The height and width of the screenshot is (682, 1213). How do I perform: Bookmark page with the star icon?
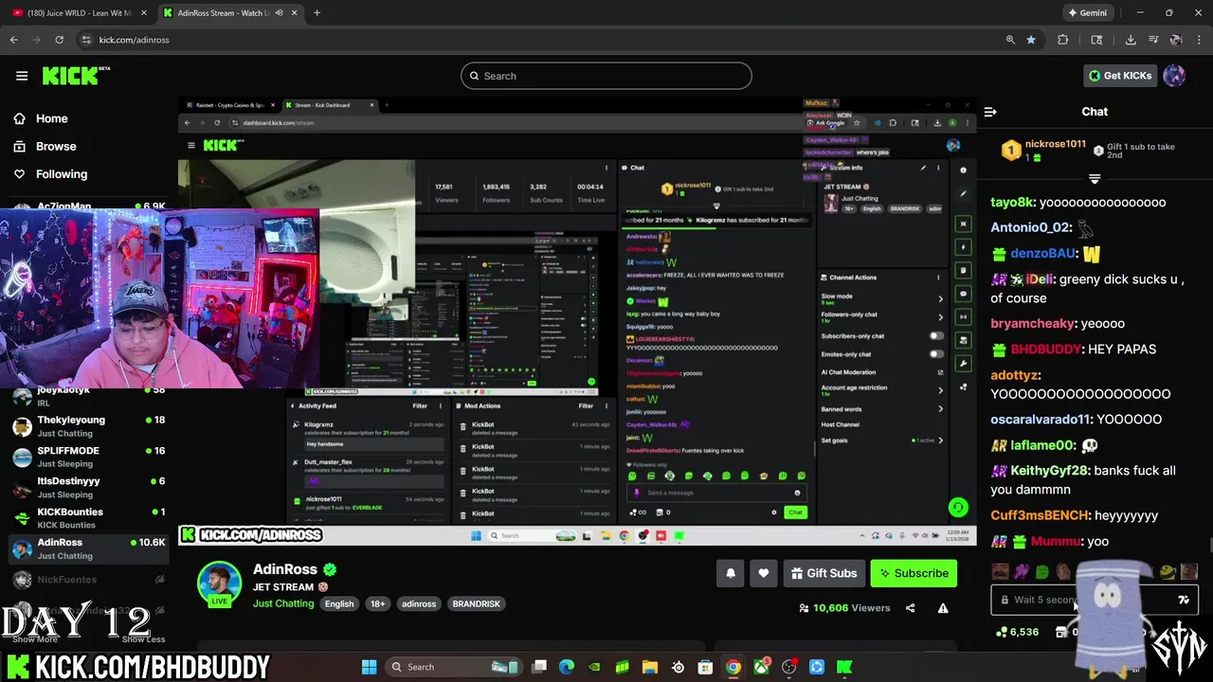coord(1031,40)
